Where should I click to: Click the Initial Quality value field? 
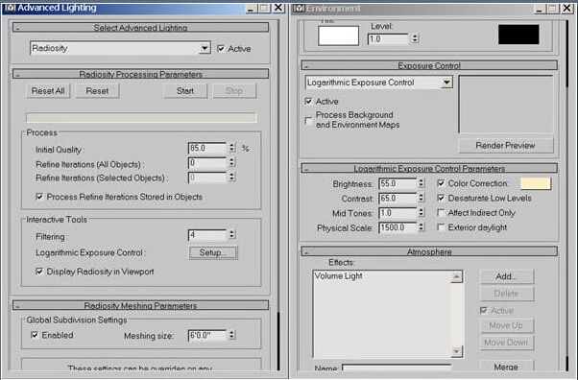pyautogui.click(x=207, y=148)
